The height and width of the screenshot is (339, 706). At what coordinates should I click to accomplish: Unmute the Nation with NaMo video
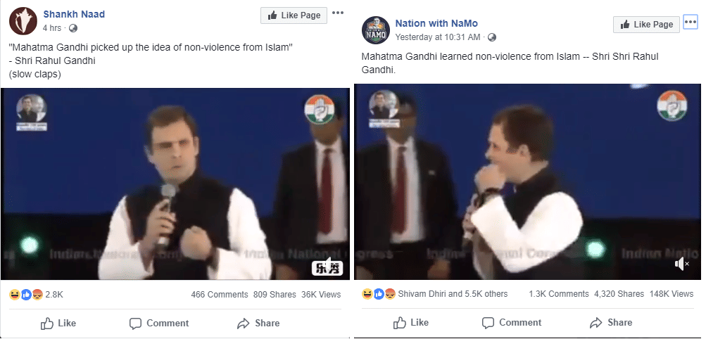point(681,264)
